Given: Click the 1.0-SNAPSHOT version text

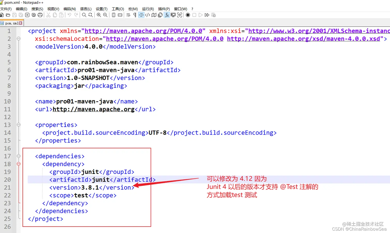Looking at the screenshot, I should [88, 78].
